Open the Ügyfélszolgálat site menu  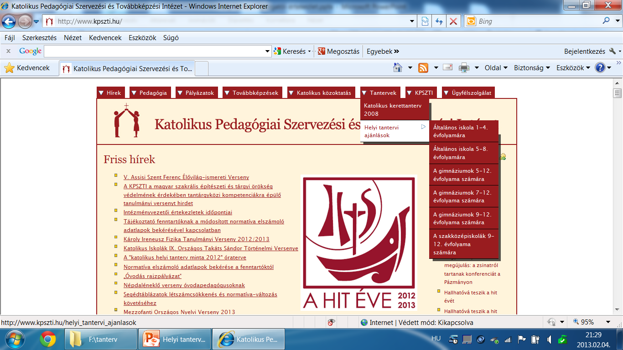(468, 93)
